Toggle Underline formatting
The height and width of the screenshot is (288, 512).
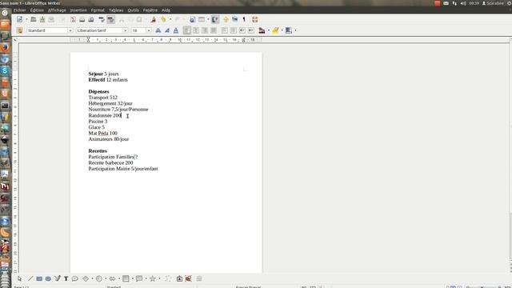[x=176, y=30]
